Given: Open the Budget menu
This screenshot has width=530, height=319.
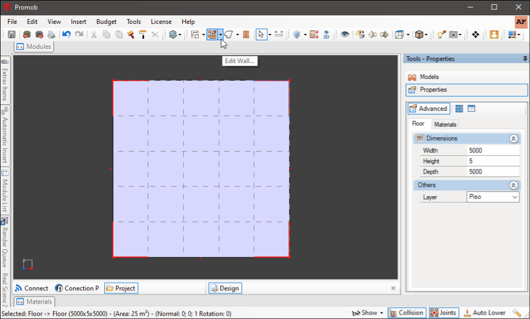Looking at the screenshot, I should 106,22.
